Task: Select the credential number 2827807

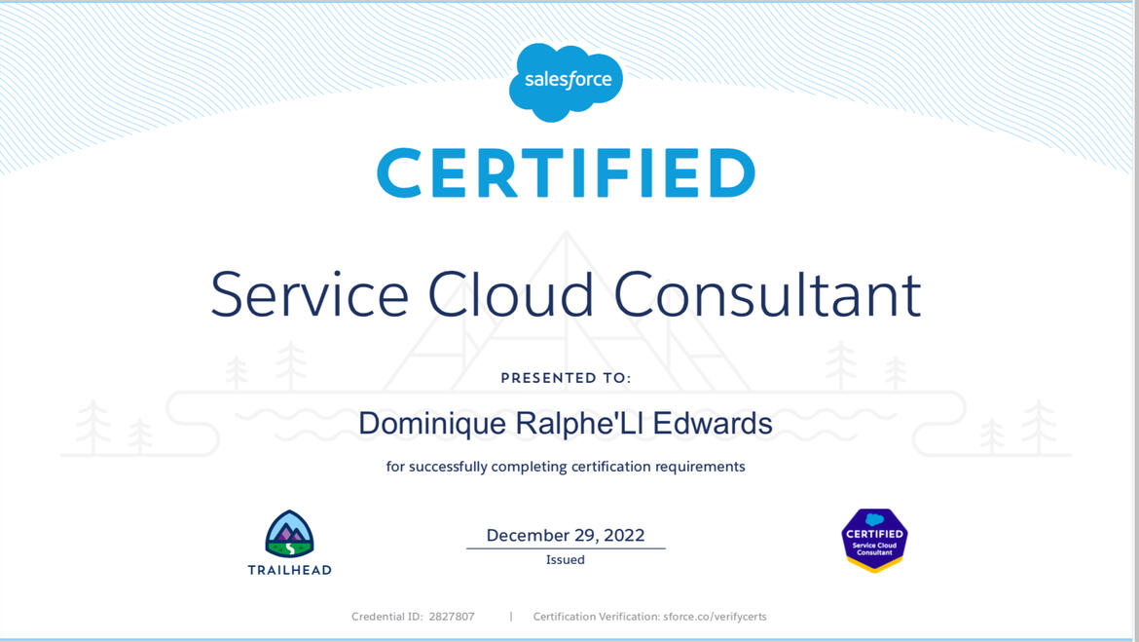Action: (x=452, y=617)
